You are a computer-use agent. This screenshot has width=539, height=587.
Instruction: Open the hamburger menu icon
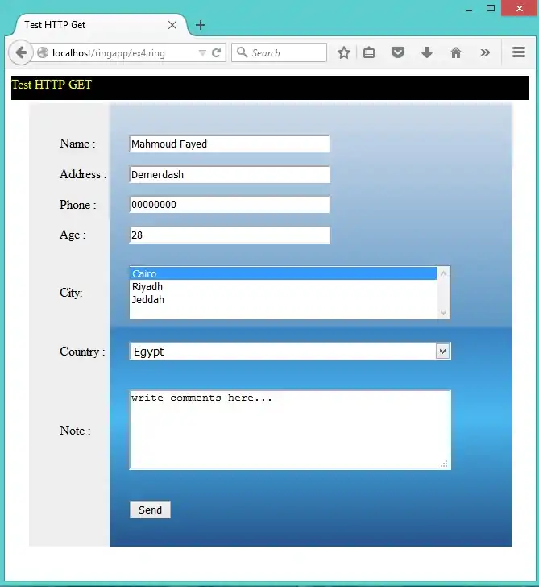coord(519,53)
